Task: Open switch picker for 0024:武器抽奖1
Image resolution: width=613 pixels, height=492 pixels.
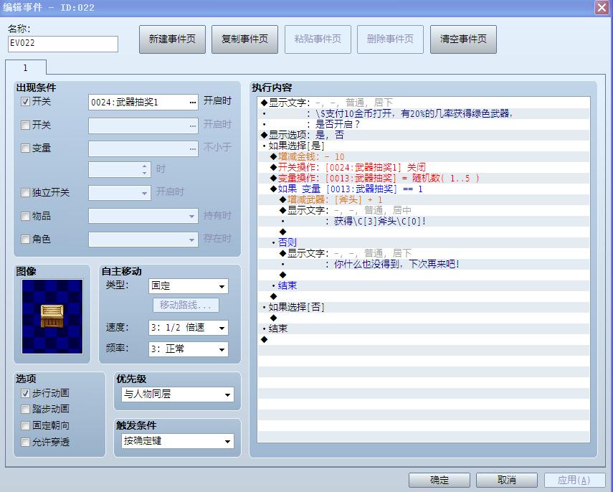Action: tap(193, 103)
